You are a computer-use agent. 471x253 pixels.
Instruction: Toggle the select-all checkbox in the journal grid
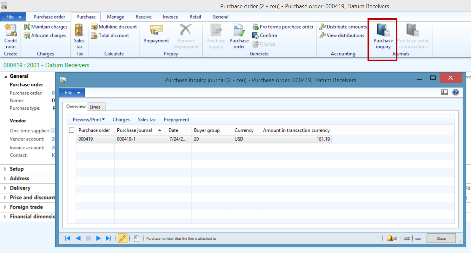point(71,130)
